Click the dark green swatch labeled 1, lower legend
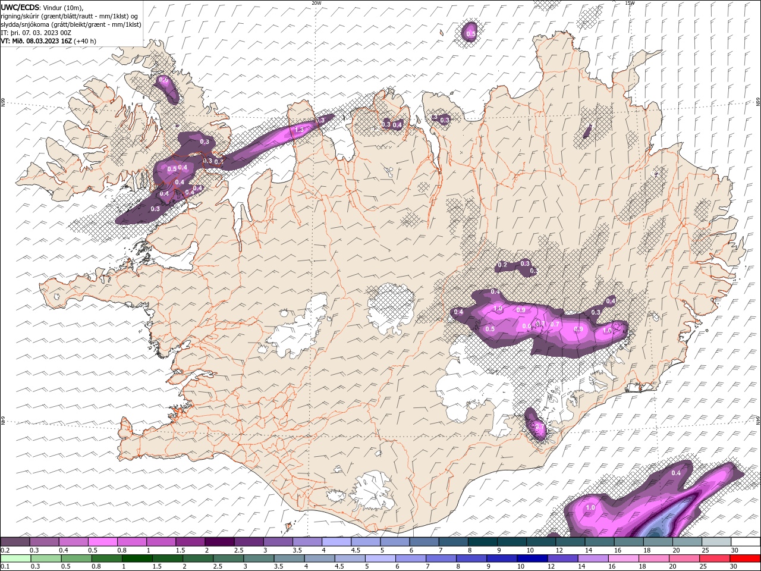Viewport: 761px width, 571px height. pos(137,559)
